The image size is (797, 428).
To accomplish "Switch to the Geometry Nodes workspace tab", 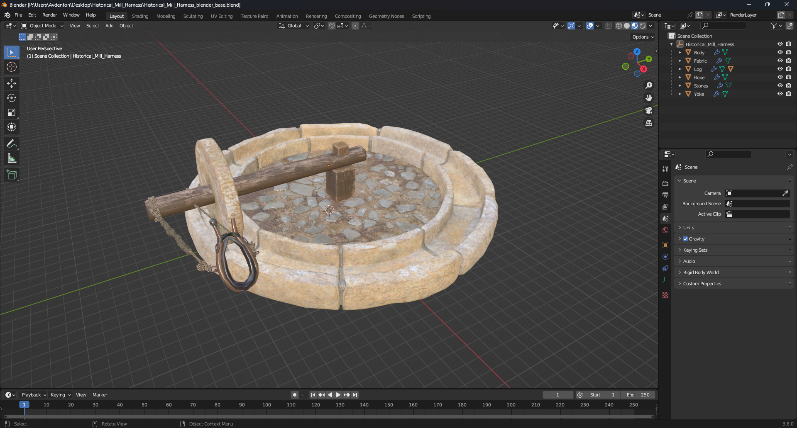I will click(386, 16).
